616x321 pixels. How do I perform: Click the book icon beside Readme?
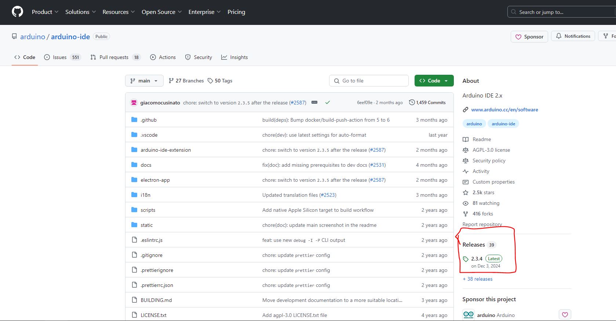coord(466,139)
